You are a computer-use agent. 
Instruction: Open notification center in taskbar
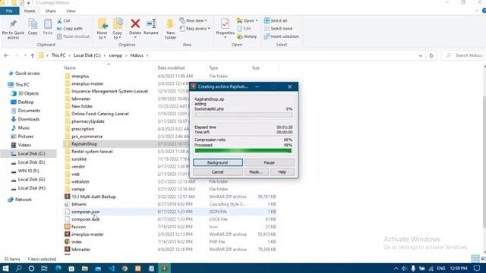477,268
